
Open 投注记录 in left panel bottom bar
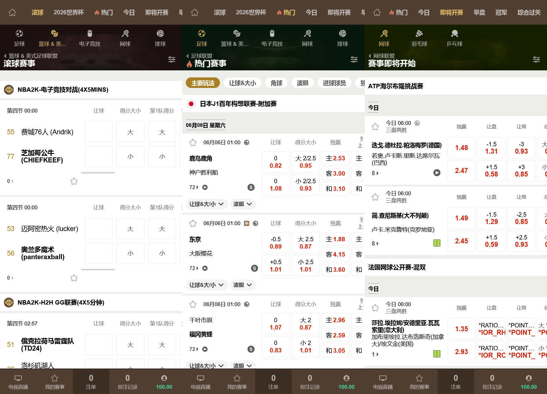(127, 382)
